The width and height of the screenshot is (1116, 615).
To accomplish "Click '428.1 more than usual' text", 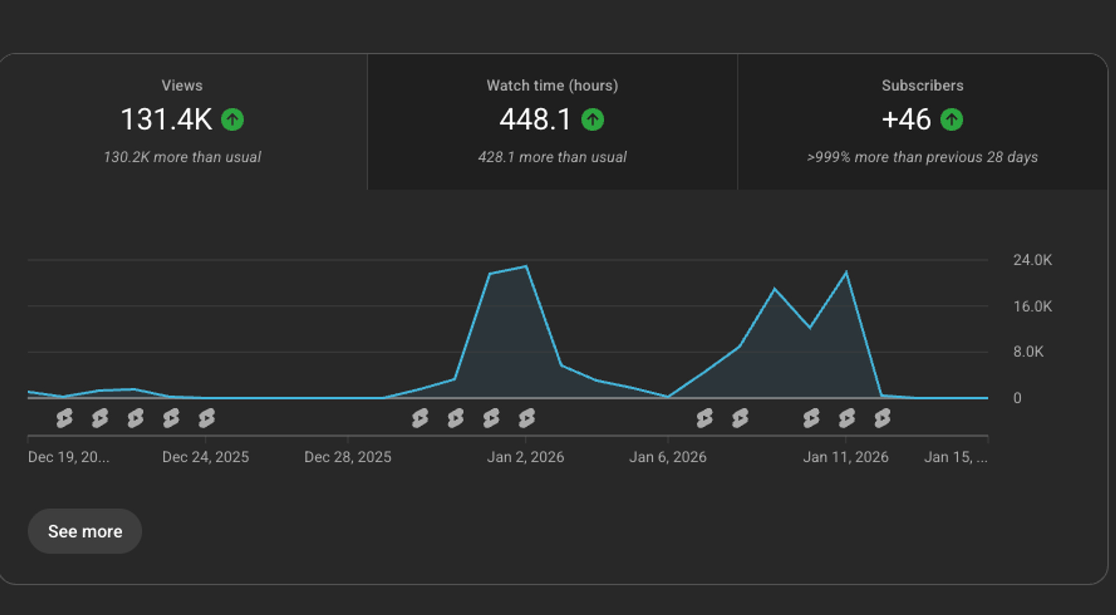I will [x=552, y=157].
